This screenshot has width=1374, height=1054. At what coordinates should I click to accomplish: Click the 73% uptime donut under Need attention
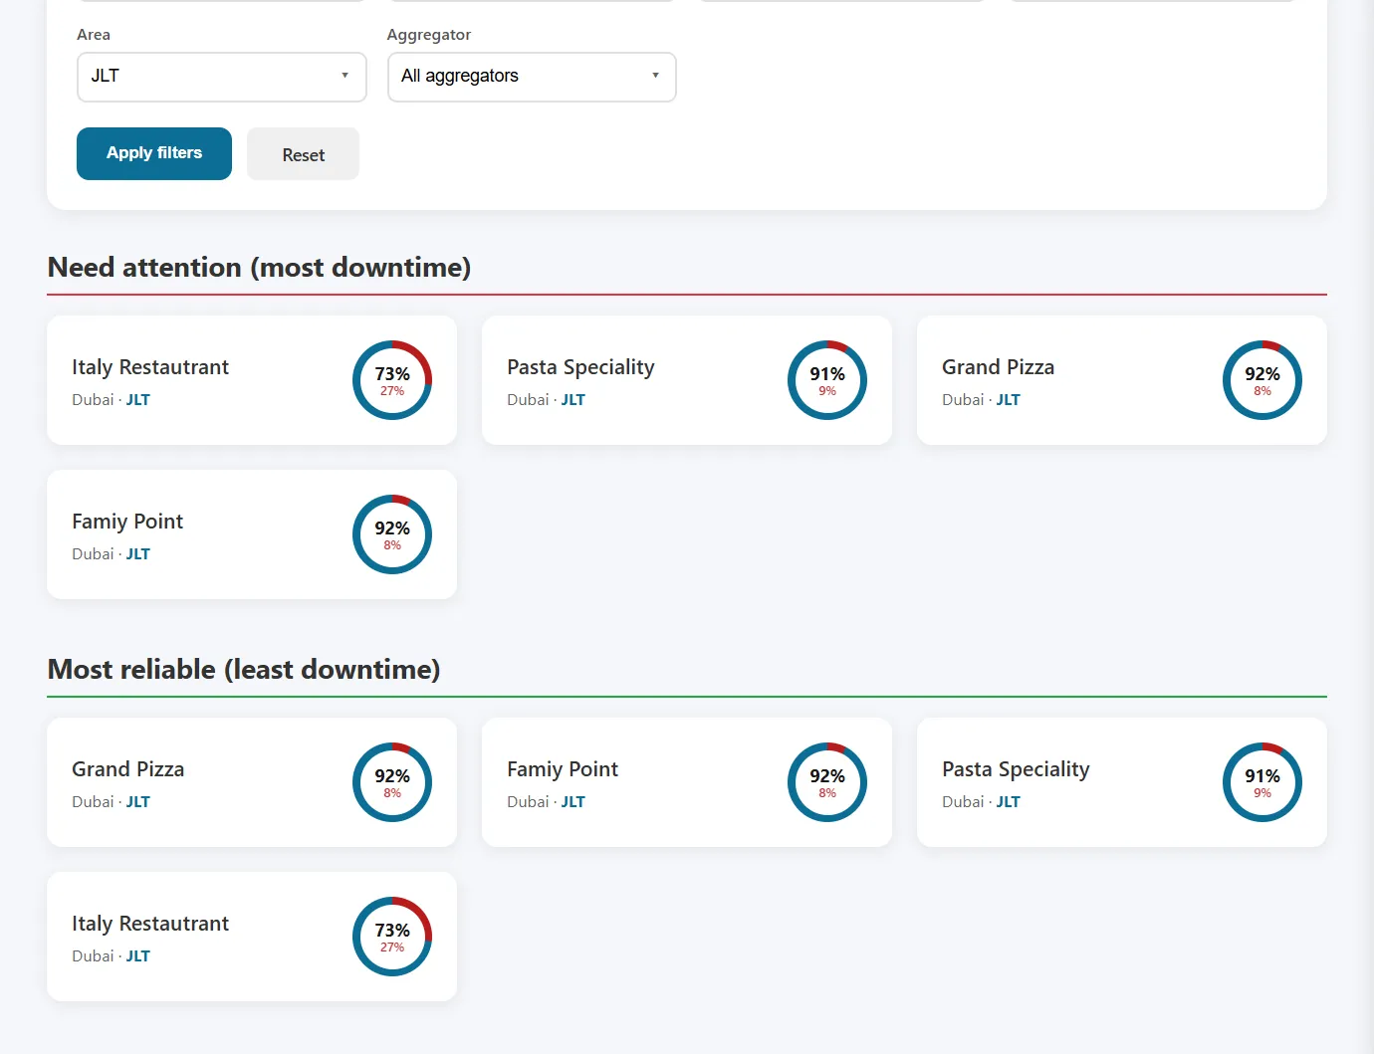click(392, 380)
